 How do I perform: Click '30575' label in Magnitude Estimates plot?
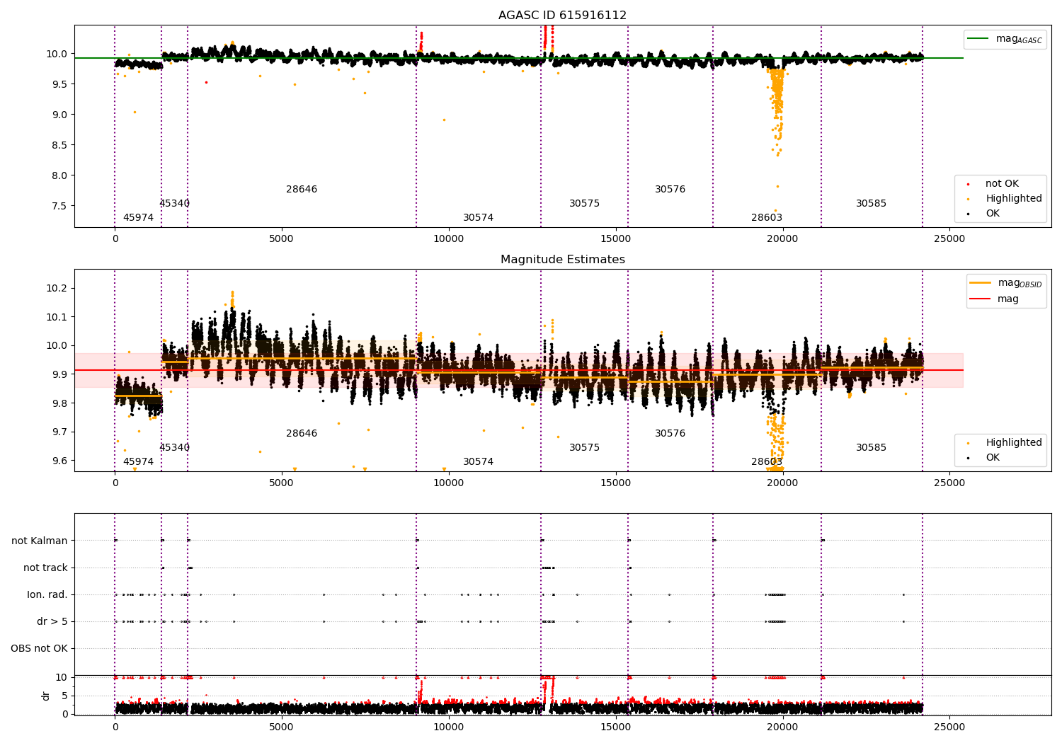pyautogui.click(x=585, y=448)
